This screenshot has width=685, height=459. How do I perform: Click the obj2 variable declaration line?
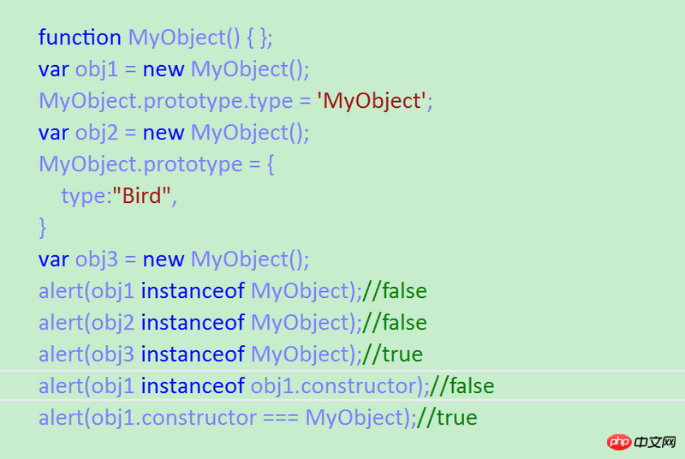click(174, 133)
